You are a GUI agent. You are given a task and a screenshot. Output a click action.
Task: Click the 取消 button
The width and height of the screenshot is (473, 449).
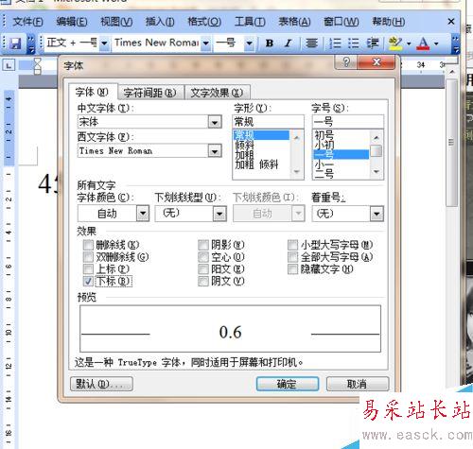358,384
